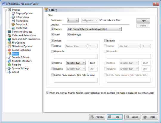The height and width of the screenshot is (123, 161).
Task: Open Exclude Width Greater than dropdown
Action: pyautogui.click(x=129, y=63)
